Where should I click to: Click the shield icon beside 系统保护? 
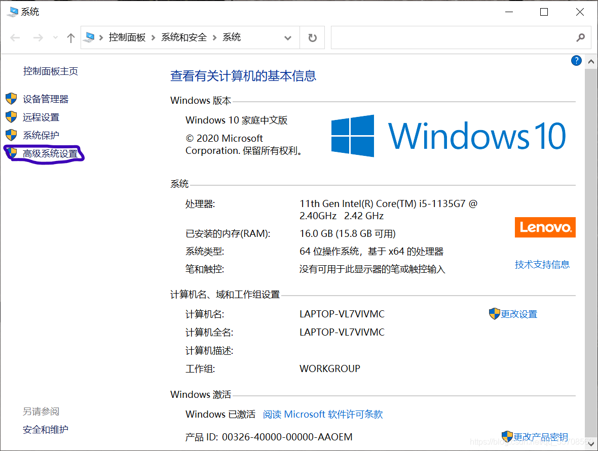(x=12, y=135)
